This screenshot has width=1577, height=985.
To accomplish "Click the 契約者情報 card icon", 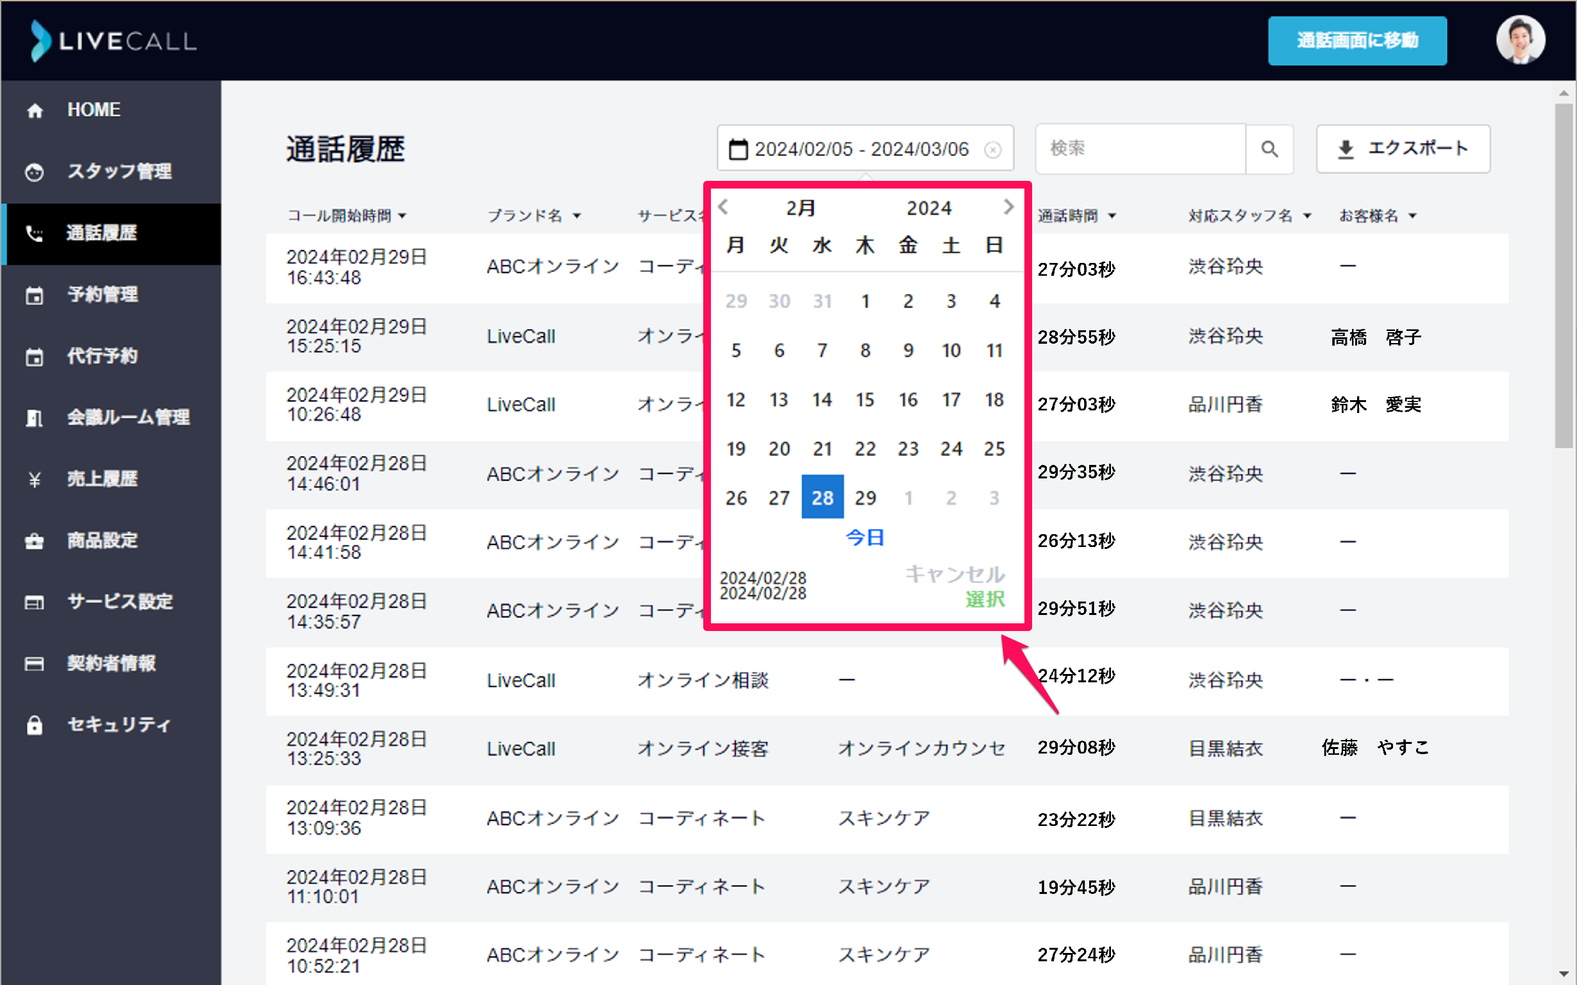I will coord(35,664).
